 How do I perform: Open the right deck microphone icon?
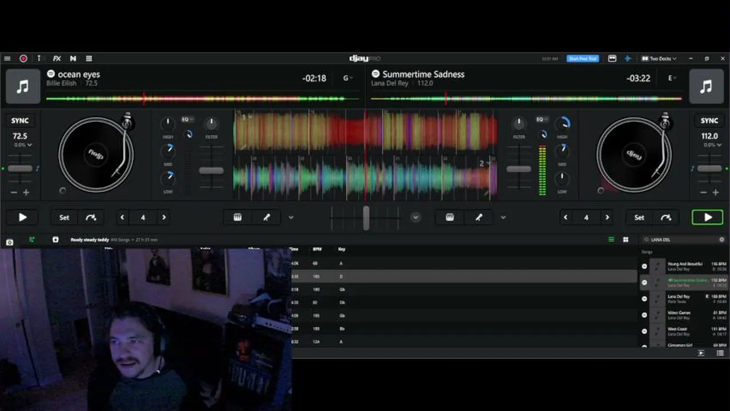[x=479, y=217]
